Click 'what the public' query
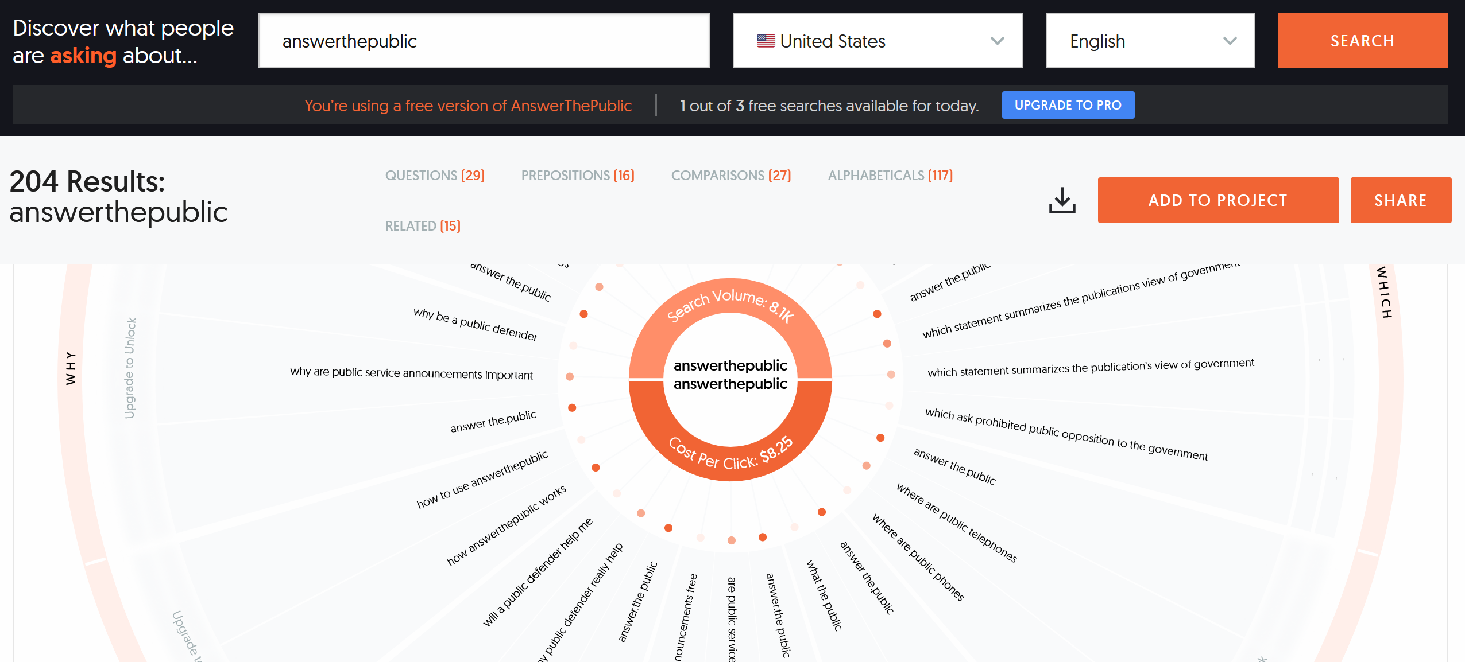Viewport: 1465px width, 662px height. tap(824, 595)
